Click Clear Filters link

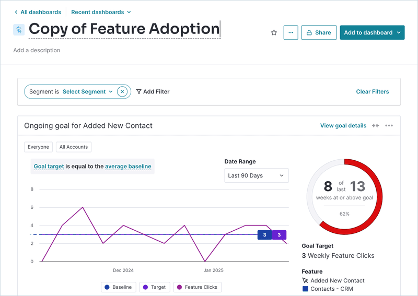(x=372, y=92)
